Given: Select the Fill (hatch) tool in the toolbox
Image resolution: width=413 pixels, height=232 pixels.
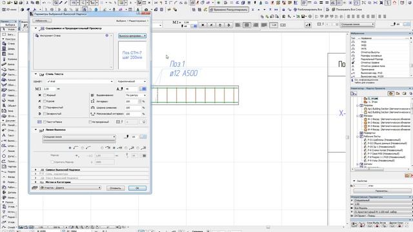Looking at the screenshot, I should [x=8, y=146].
